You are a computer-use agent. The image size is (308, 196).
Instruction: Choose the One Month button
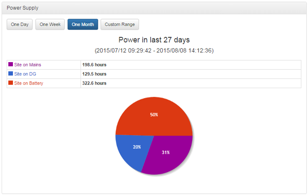pyautogui.click(x=83, y=25)
